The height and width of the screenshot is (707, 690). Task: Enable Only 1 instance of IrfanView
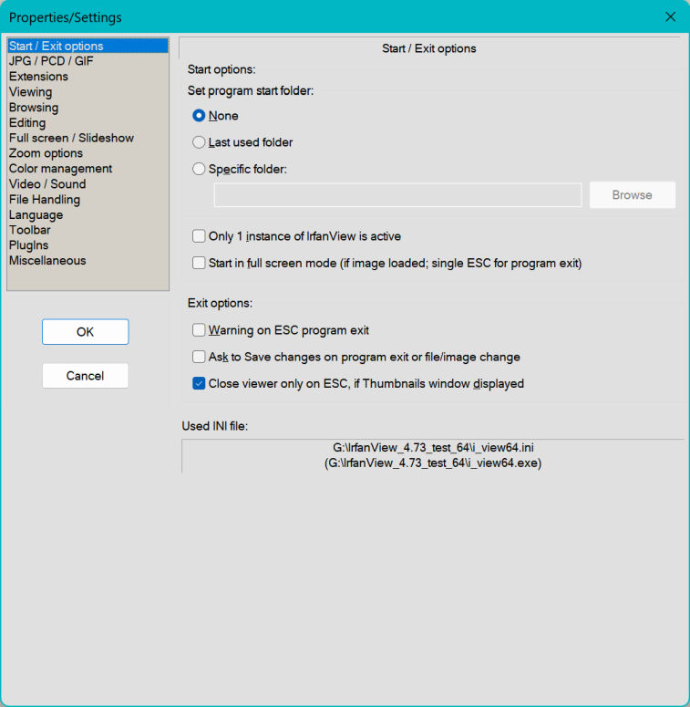(x=199, y=236)
